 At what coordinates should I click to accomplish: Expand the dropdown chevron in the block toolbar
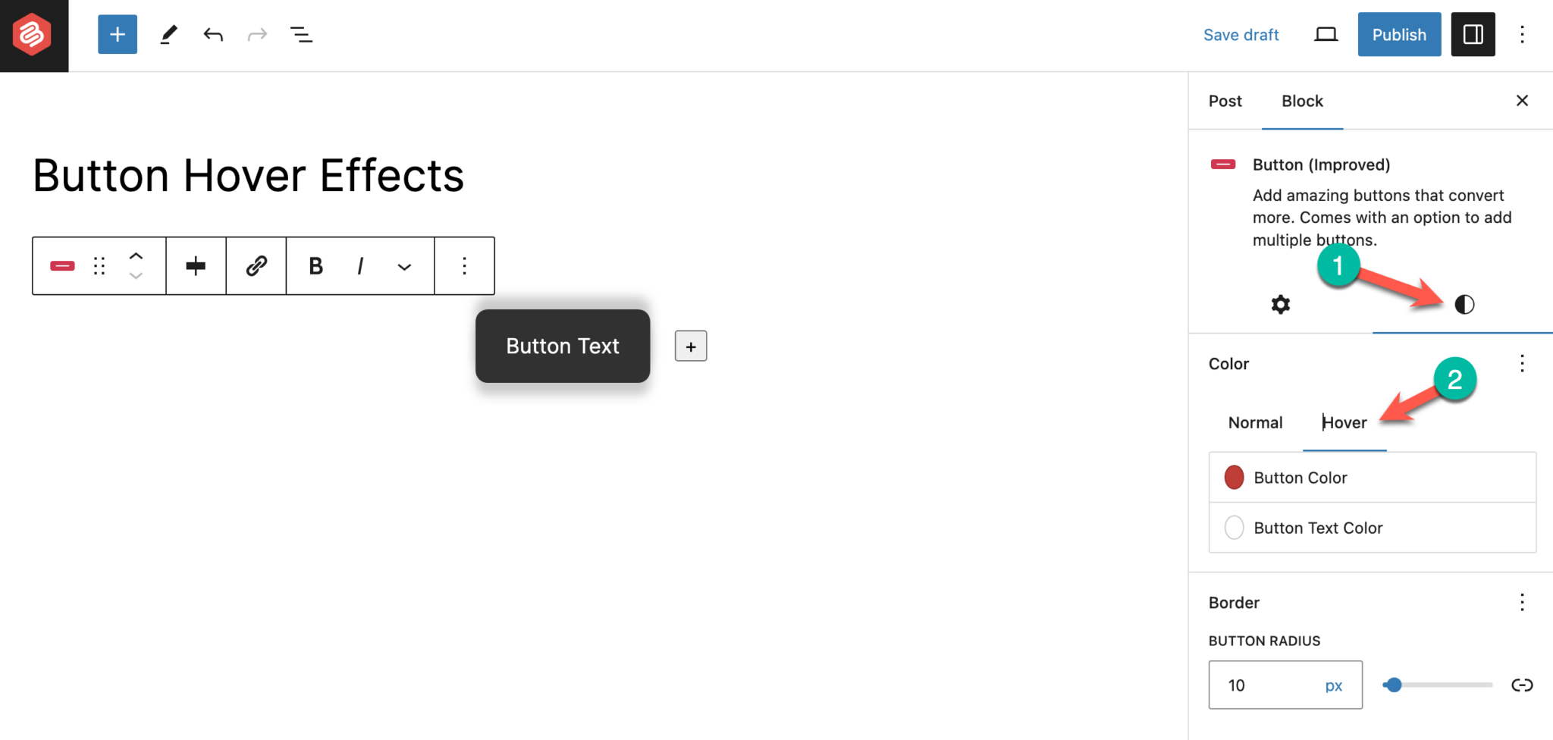(404, 265)
